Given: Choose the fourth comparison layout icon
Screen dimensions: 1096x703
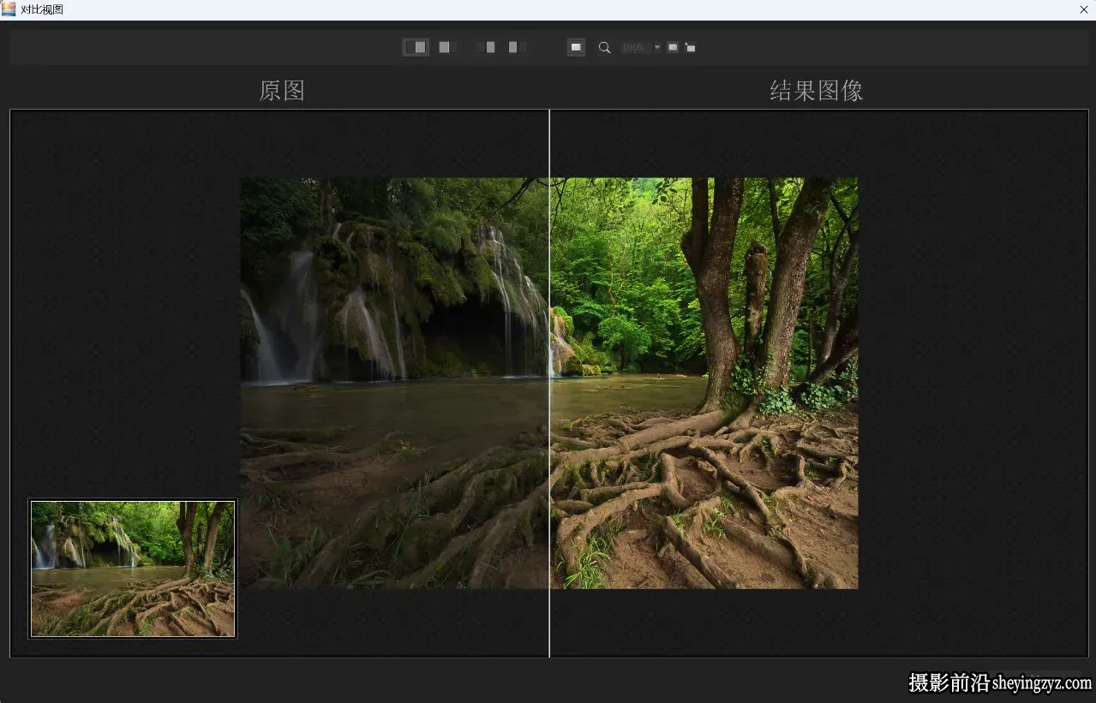Looking at the screenshot, I should pos(518,47).
